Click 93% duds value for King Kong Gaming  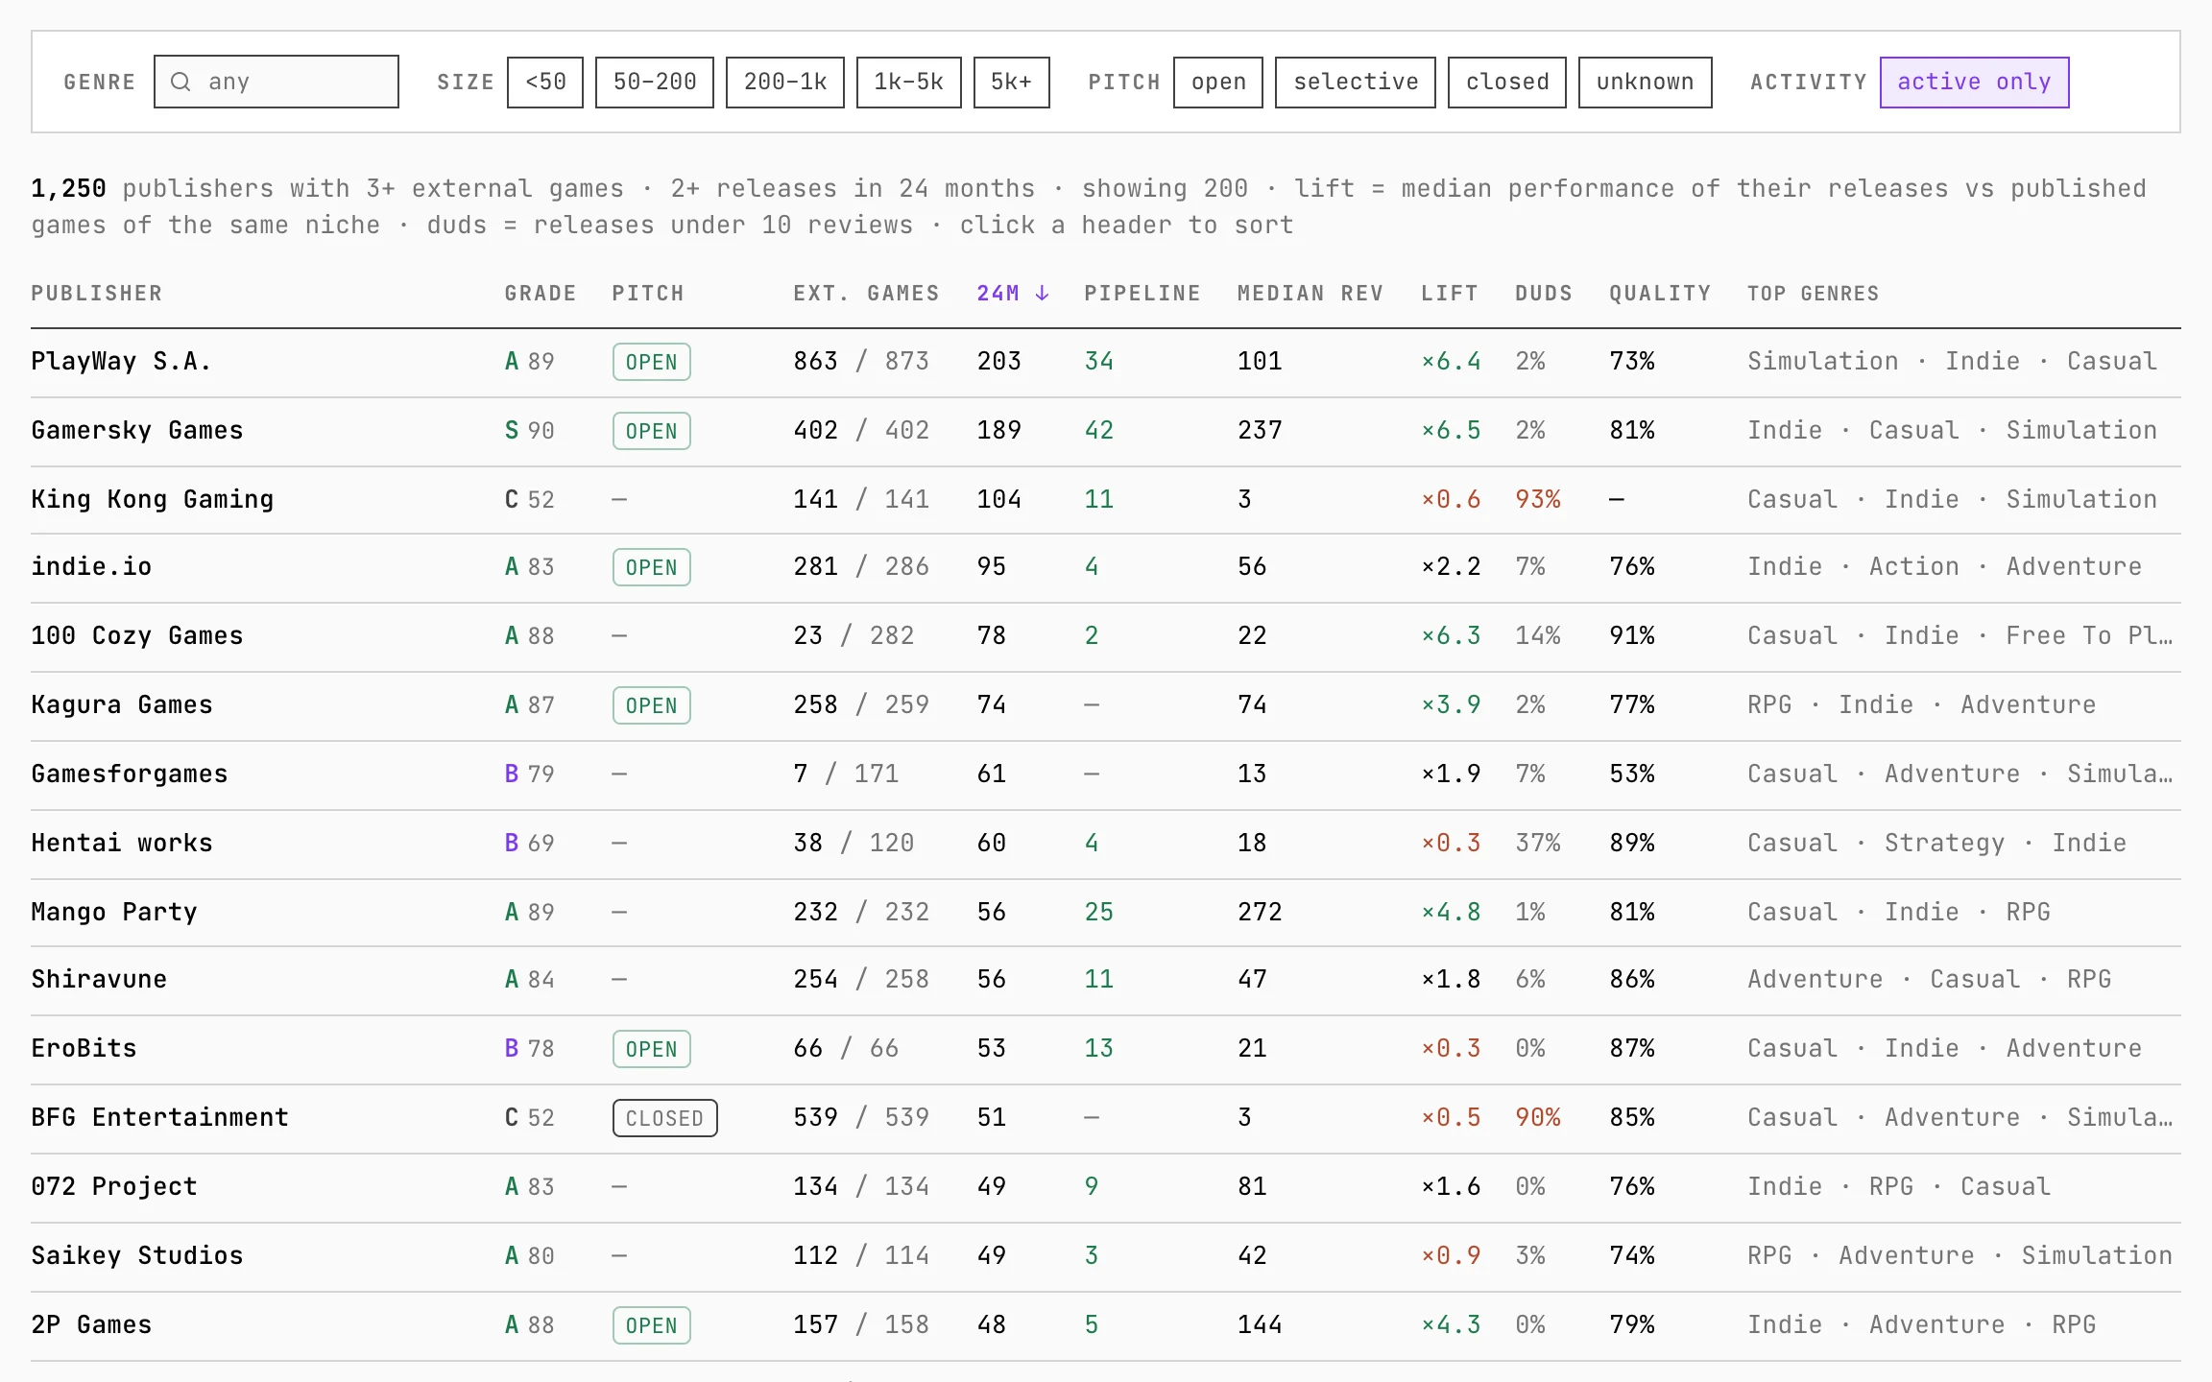coord(1537,499)
